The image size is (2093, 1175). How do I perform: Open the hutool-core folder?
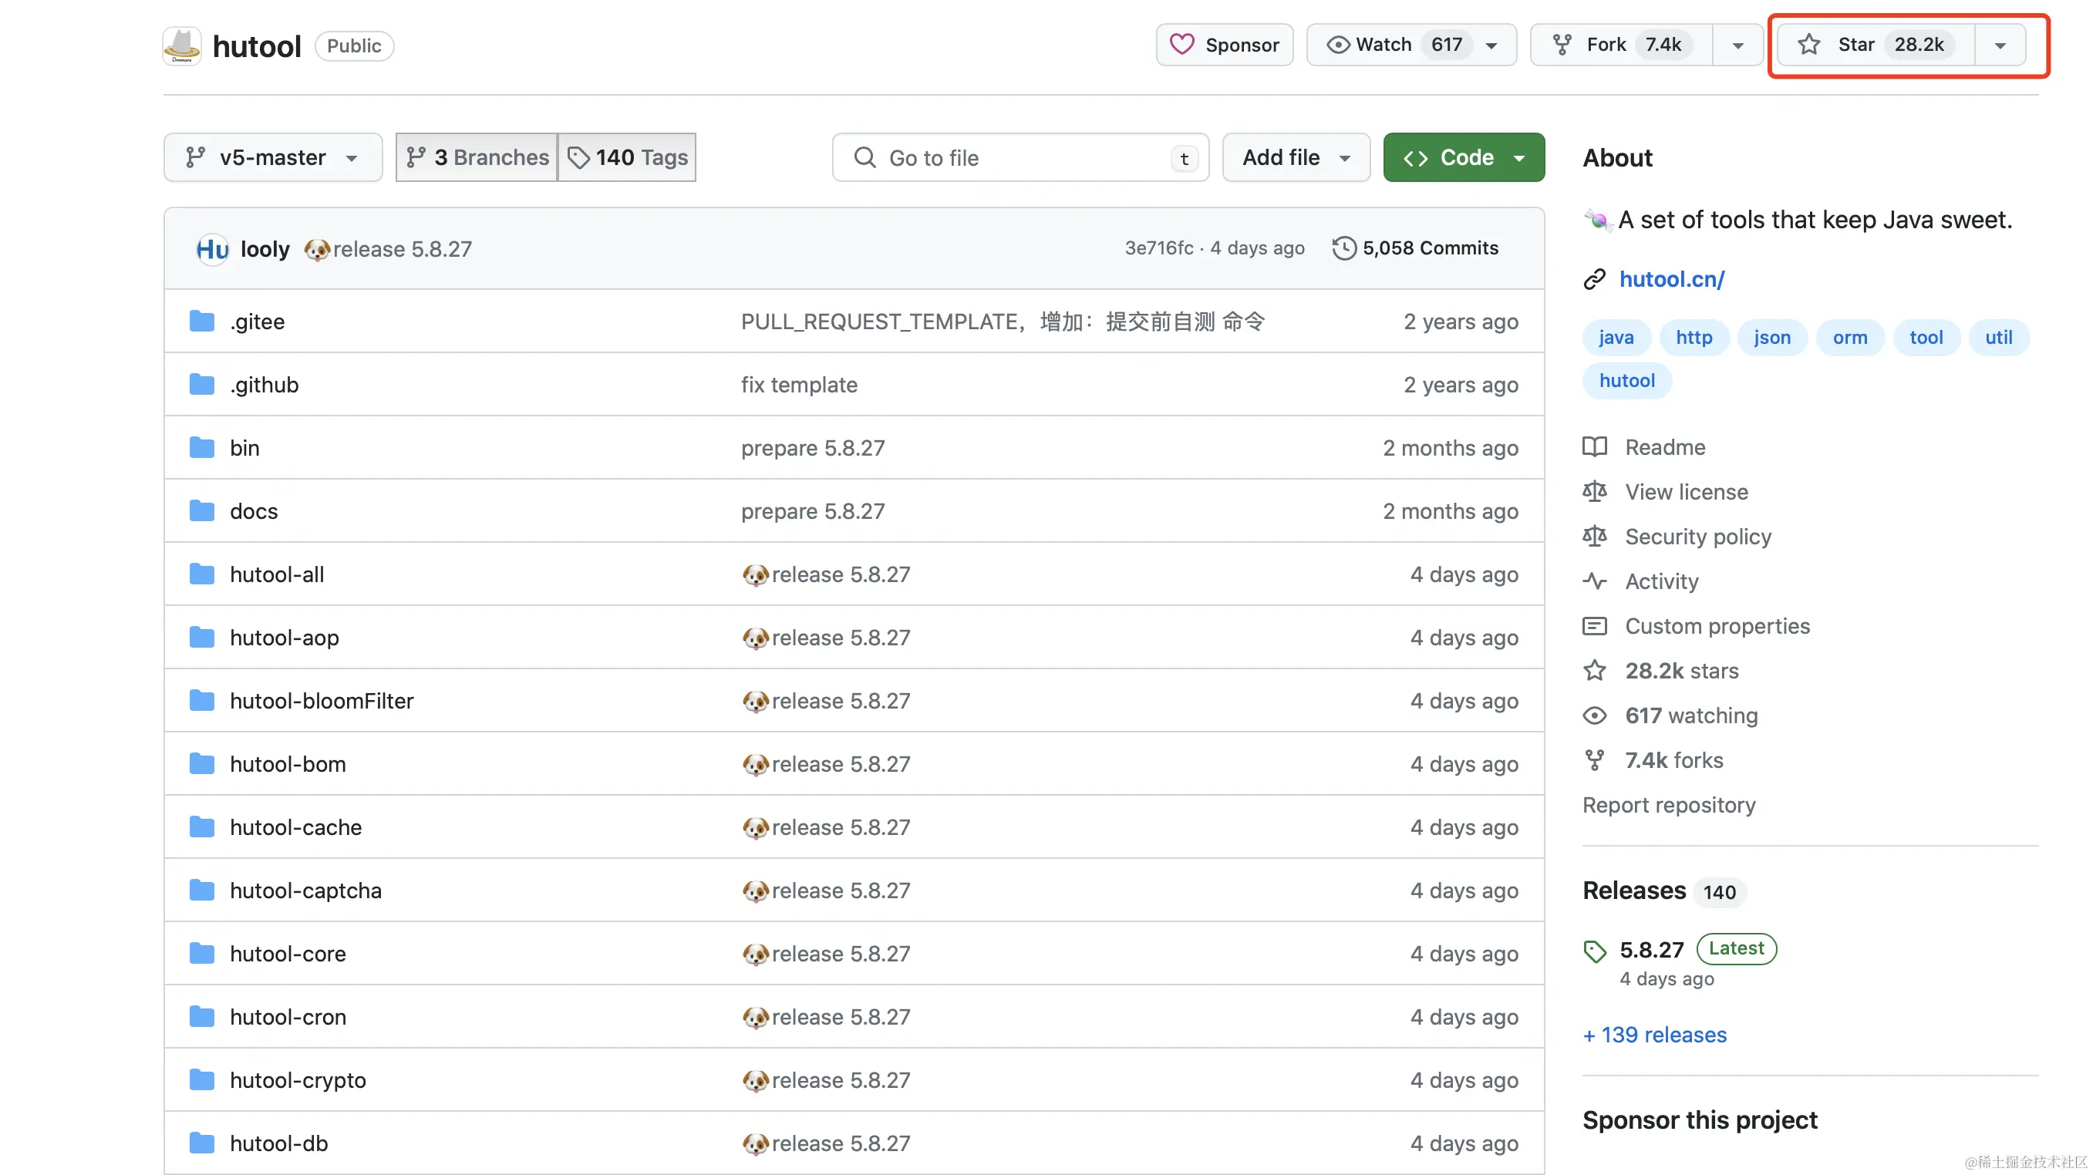pos(288,953)
